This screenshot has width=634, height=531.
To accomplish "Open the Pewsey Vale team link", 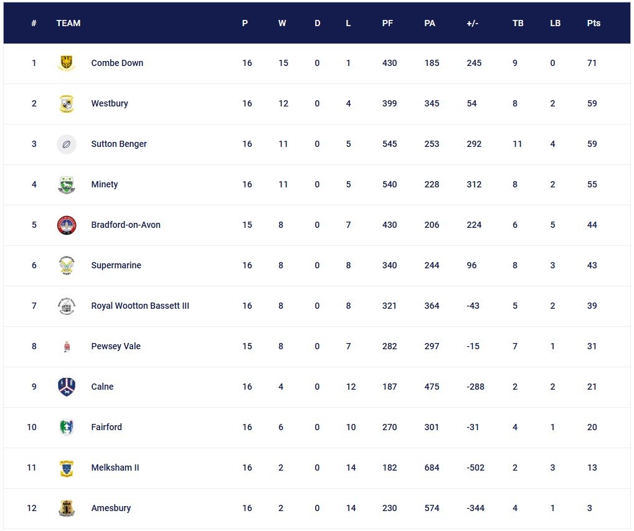I will point(116,346).
